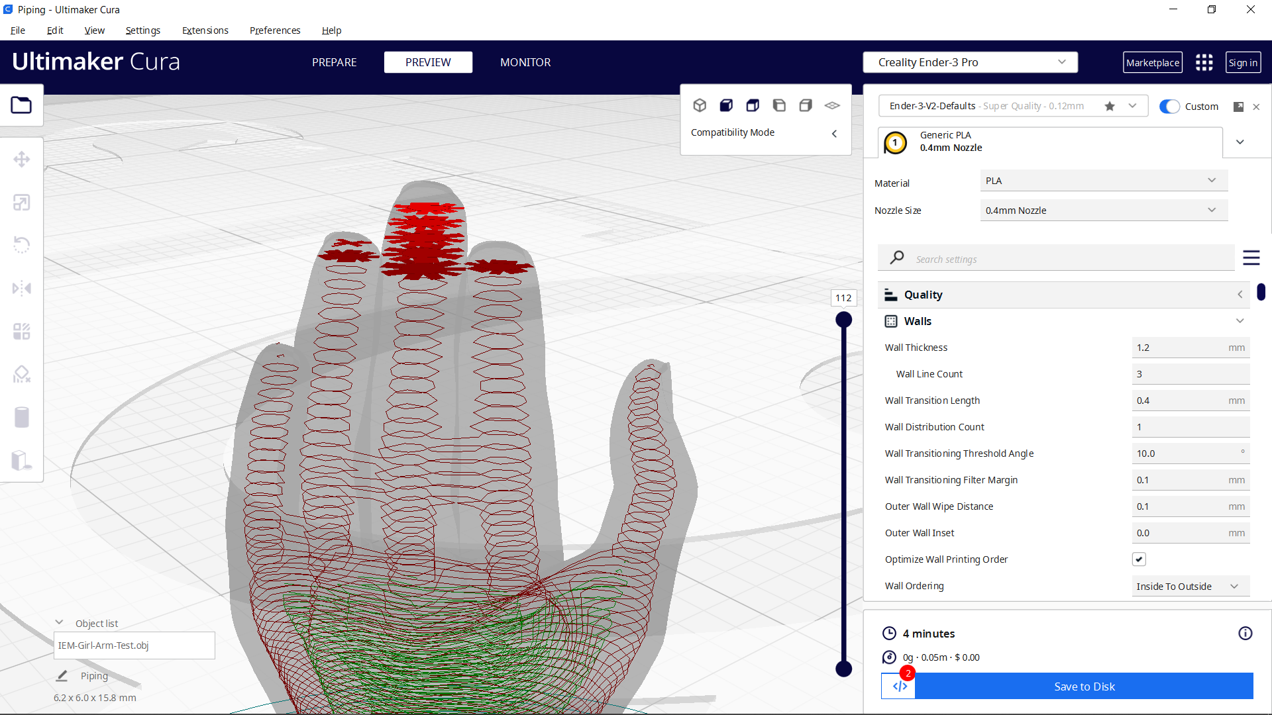Viewport: 1272px width, 715px height.
Task: Collapse the Object list
Action: (x=59, y=623)
